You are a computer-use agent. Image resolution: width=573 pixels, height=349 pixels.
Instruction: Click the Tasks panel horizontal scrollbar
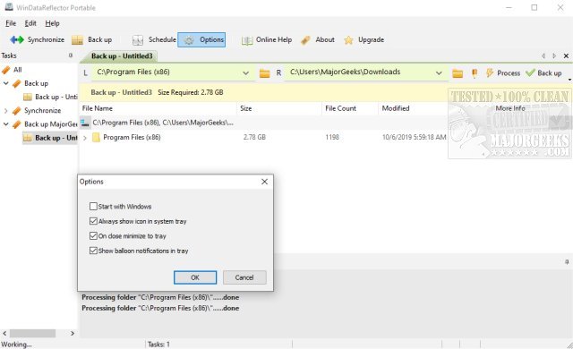point(32,333)
